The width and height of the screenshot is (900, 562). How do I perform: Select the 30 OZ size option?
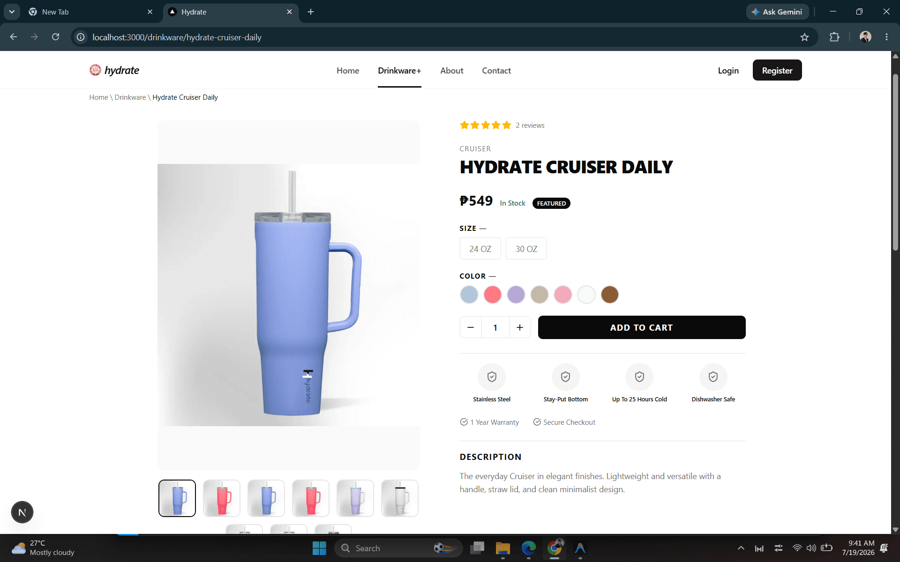[x=526, y=249]
